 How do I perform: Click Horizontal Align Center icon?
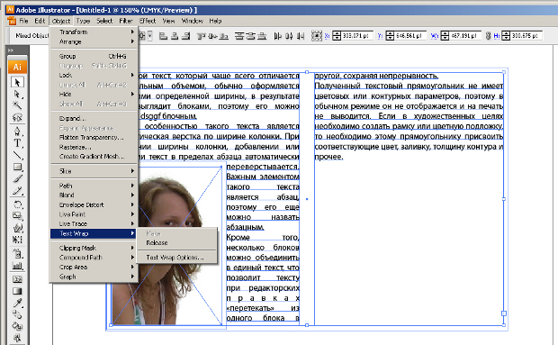click(175, 36)
